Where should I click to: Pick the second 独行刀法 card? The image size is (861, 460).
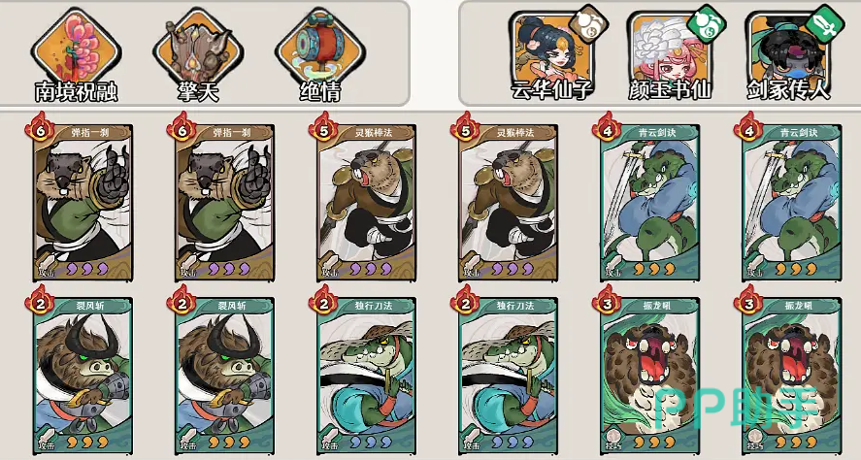click(x=508, y=376)
